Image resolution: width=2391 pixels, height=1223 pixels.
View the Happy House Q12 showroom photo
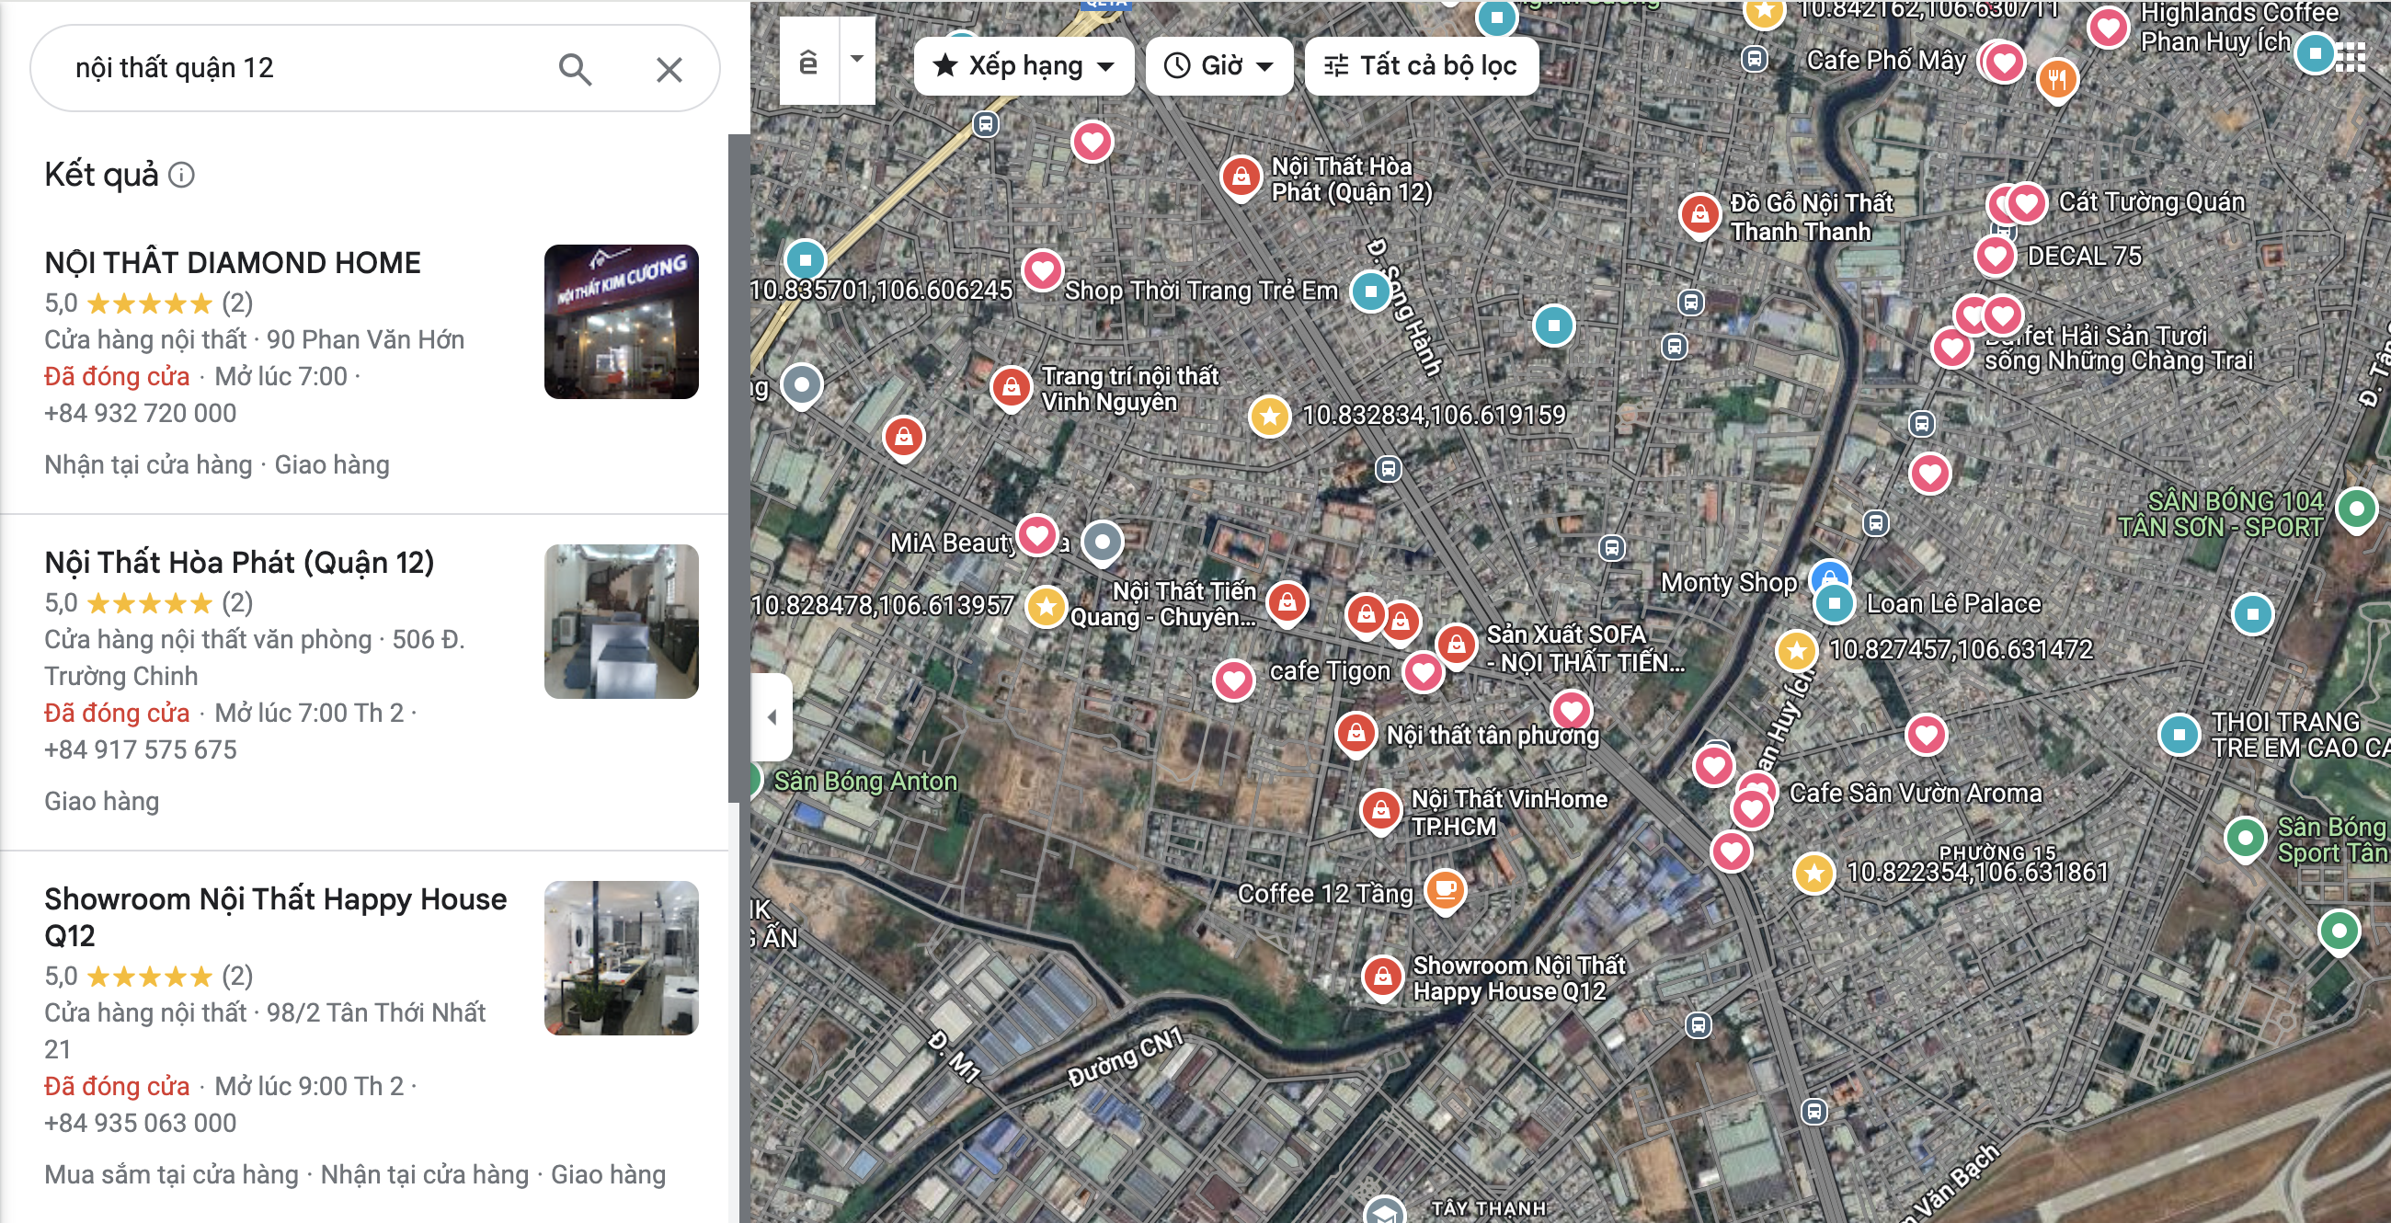pos(621,957)
